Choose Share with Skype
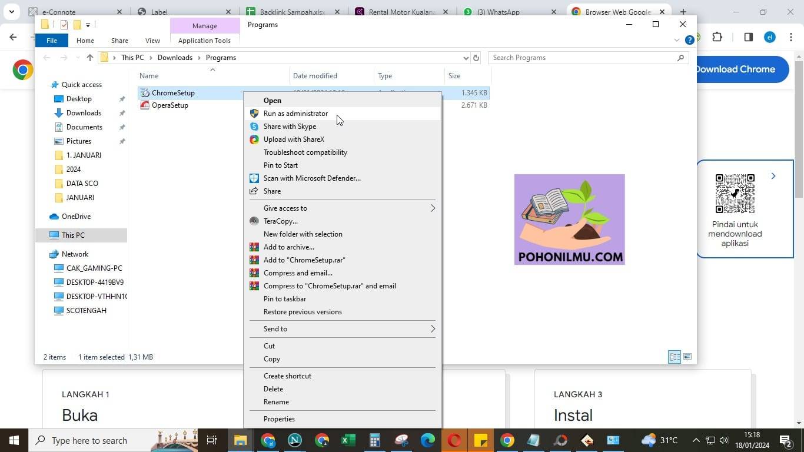This screenshot has height=452, width=804. [343, 127]
